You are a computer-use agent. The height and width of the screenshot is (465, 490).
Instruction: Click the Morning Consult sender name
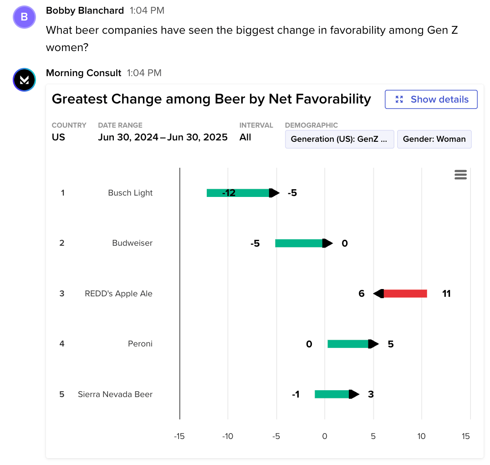pos(83,73)
